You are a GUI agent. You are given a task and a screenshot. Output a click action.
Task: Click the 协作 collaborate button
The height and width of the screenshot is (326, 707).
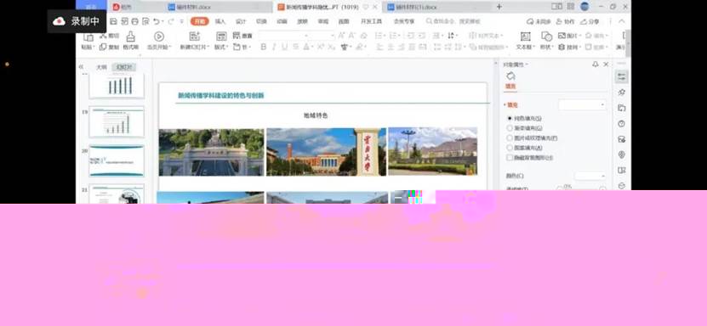point(566,21)
